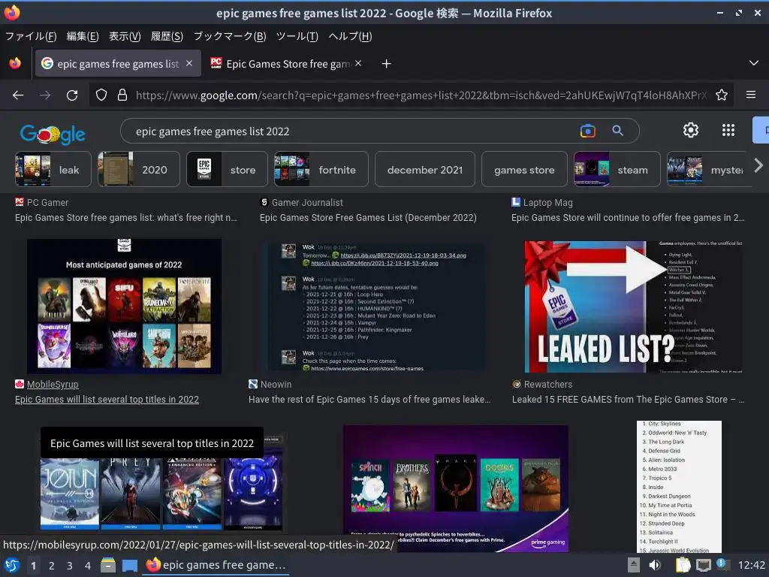This screenshot has width=769, height=577.
Task: Click the MobileSyrup source link
Action: [53, 384]
